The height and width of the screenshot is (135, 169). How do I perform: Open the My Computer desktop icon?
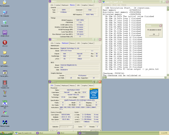pyautogui.click(x=5, y=14)
